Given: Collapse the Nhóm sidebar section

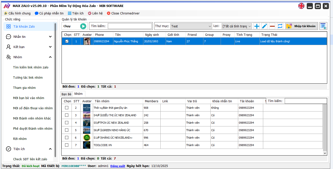Looking at the screenshot, I should [x=50, y=57].
